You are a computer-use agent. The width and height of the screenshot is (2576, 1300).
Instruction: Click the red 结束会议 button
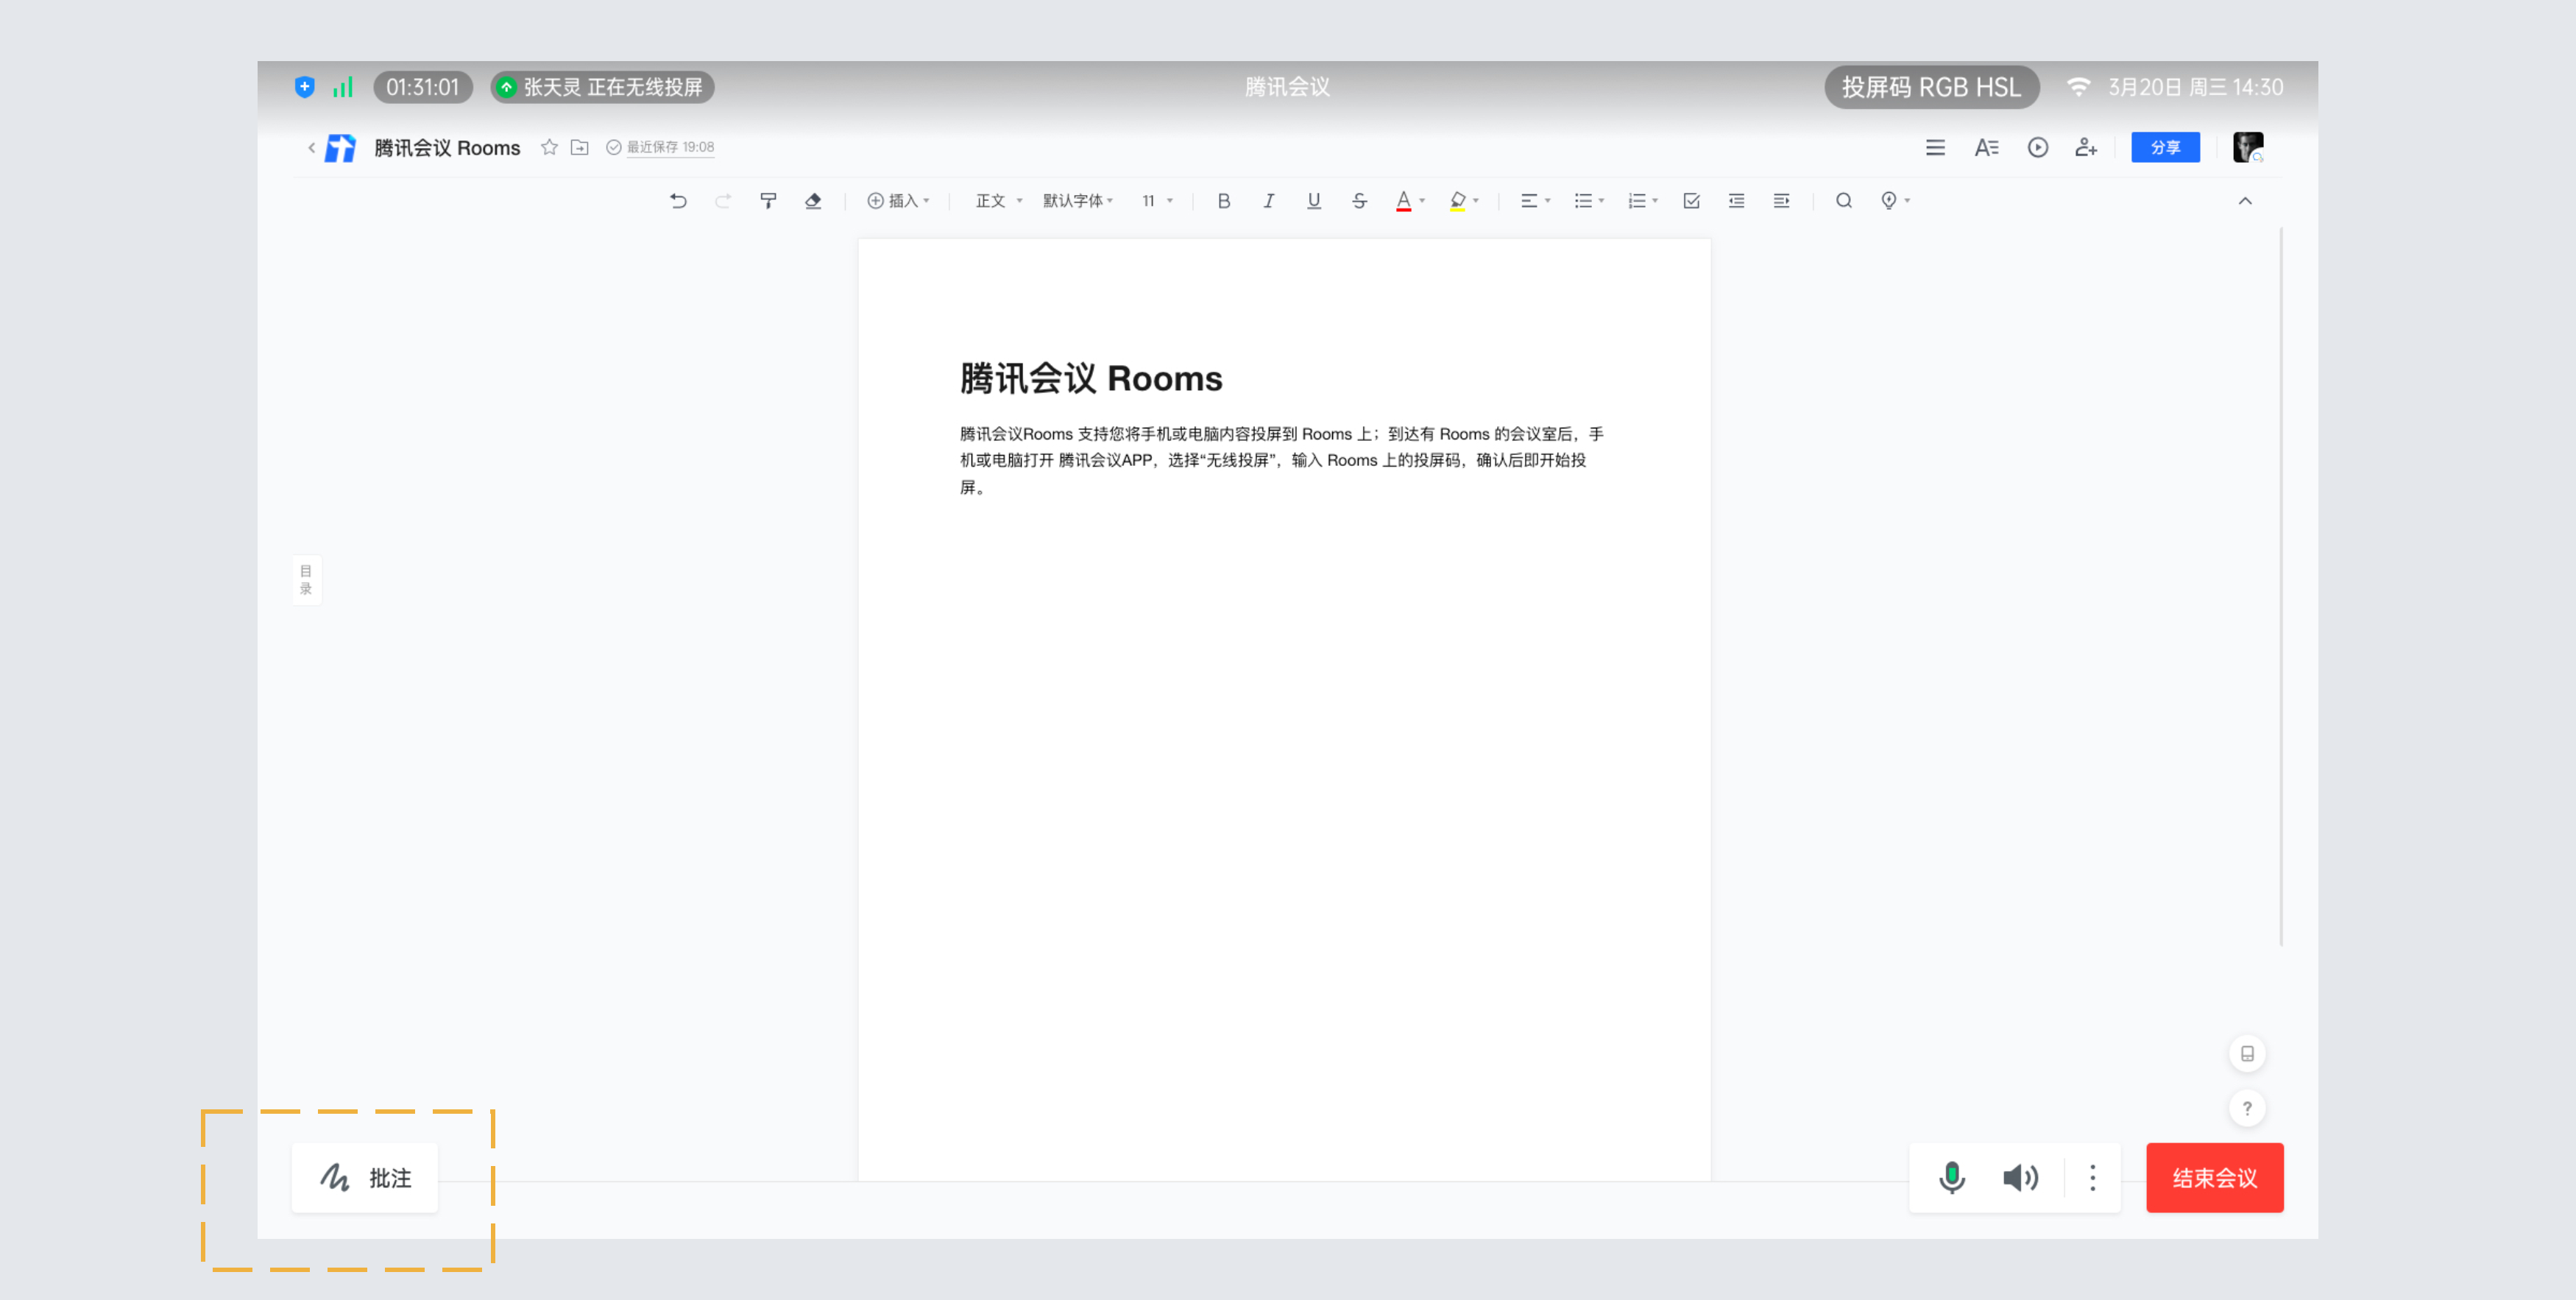click(x=2215, y=1178)
